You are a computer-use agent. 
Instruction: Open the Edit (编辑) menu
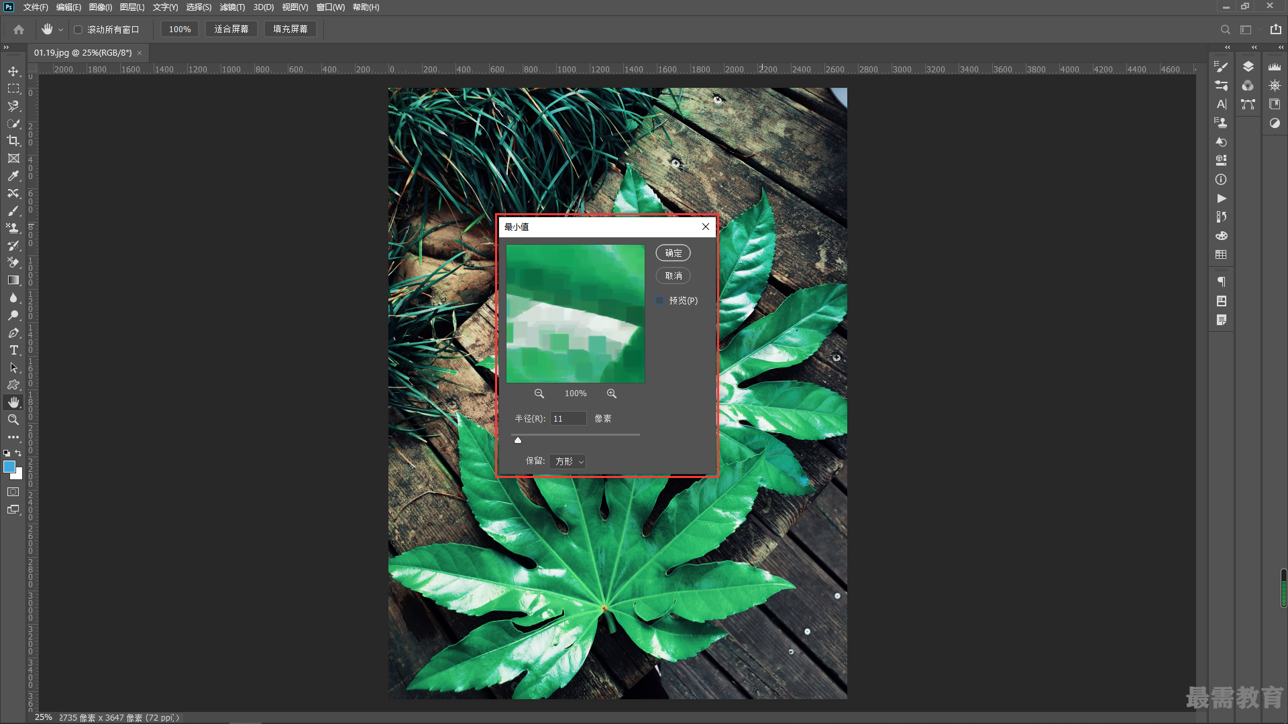[68, 7]
